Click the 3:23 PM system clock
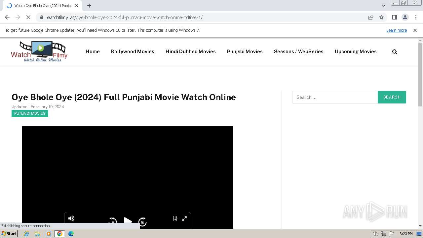Viewport: 423px width, 238px height. coord(406,234)
